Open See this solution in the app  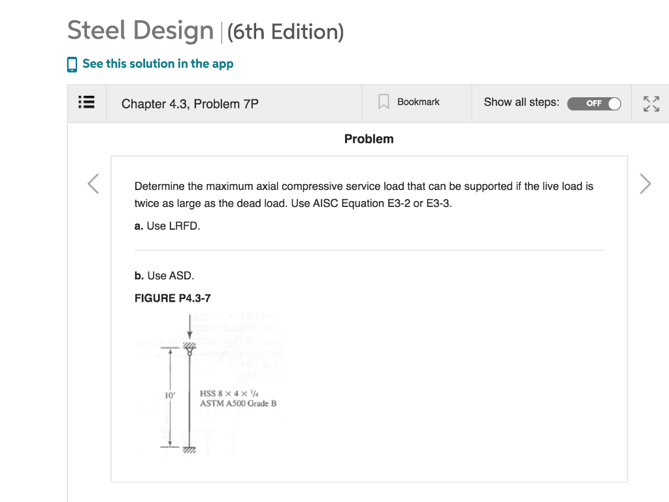coord(158,63)
